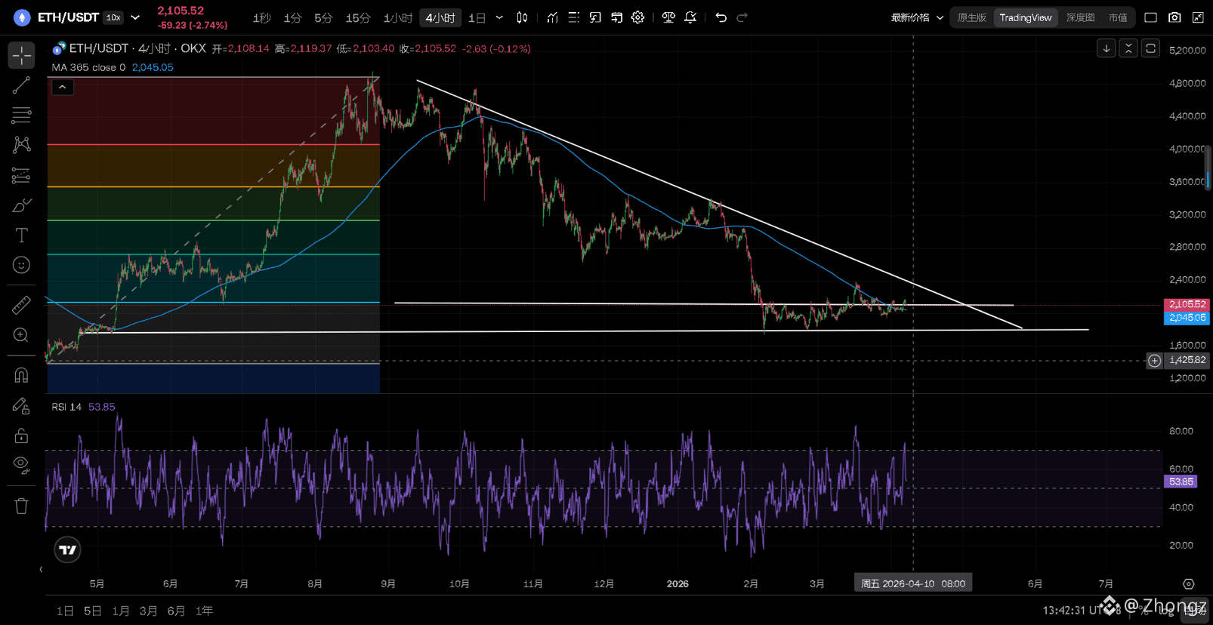Screen dimensions: 1213x625
Task: Click the 10x leverage badge
Action: (113, 17)
